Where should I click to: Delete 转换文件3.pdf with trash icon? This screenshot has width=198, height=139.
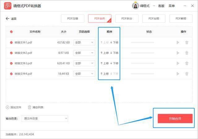pos(187,63)
